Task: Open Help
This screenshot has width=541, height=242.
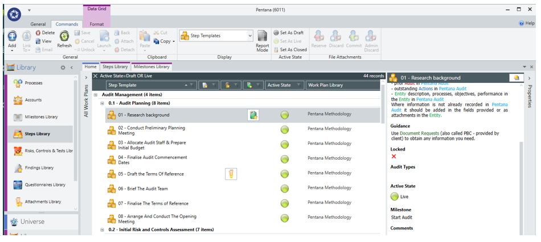Action: pyautogui.click(x=527, y=23)
